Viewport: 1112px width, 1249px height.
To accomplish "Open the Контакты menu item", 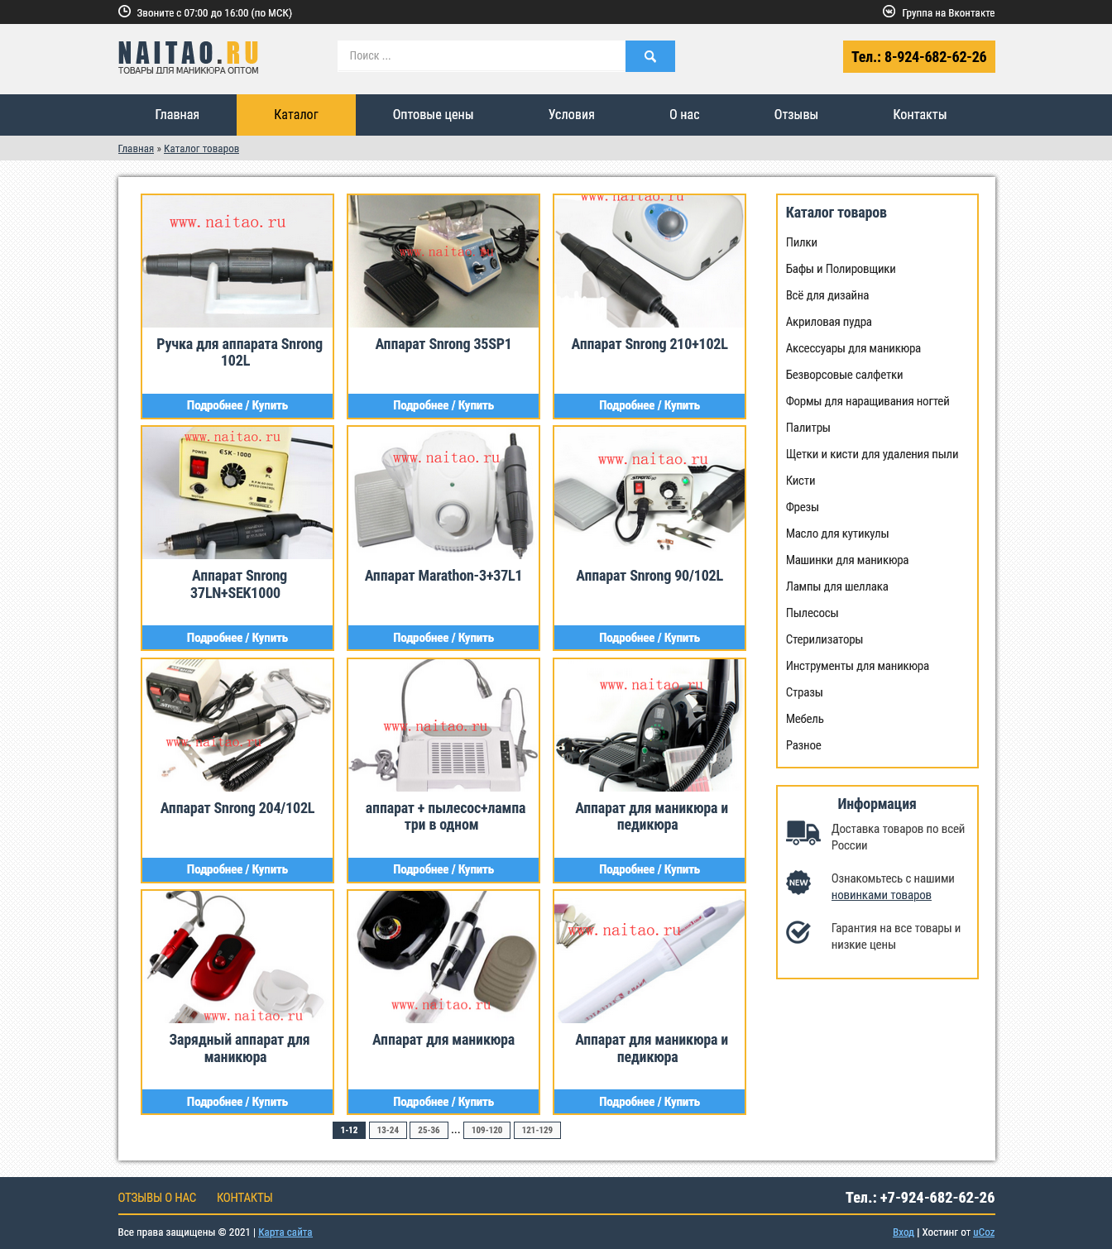I will (919, 115).
